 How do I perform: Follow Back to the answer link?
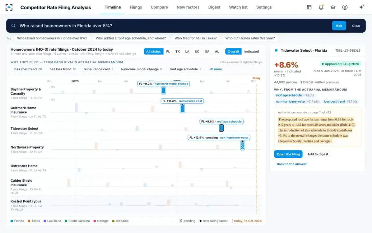(292, 164)
